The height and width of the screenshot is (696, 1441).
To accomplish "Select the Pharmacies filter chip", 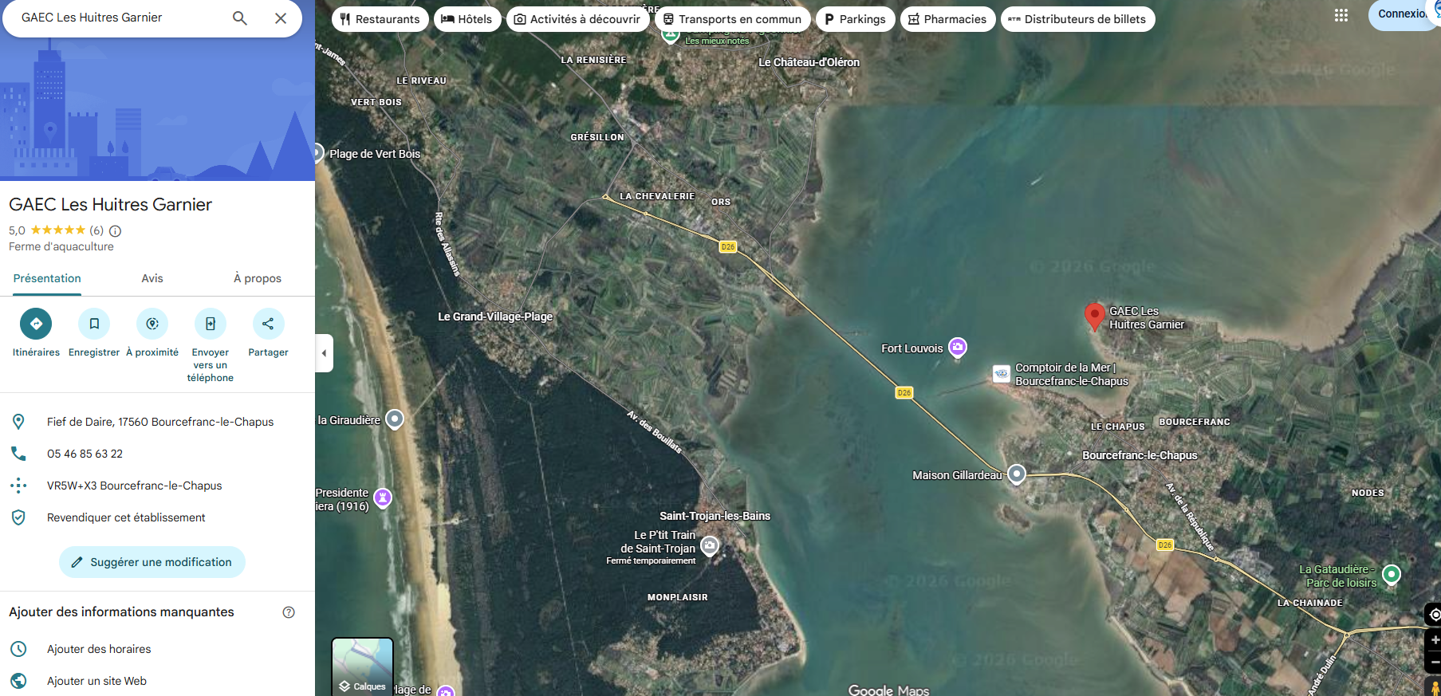I will 947,19.
